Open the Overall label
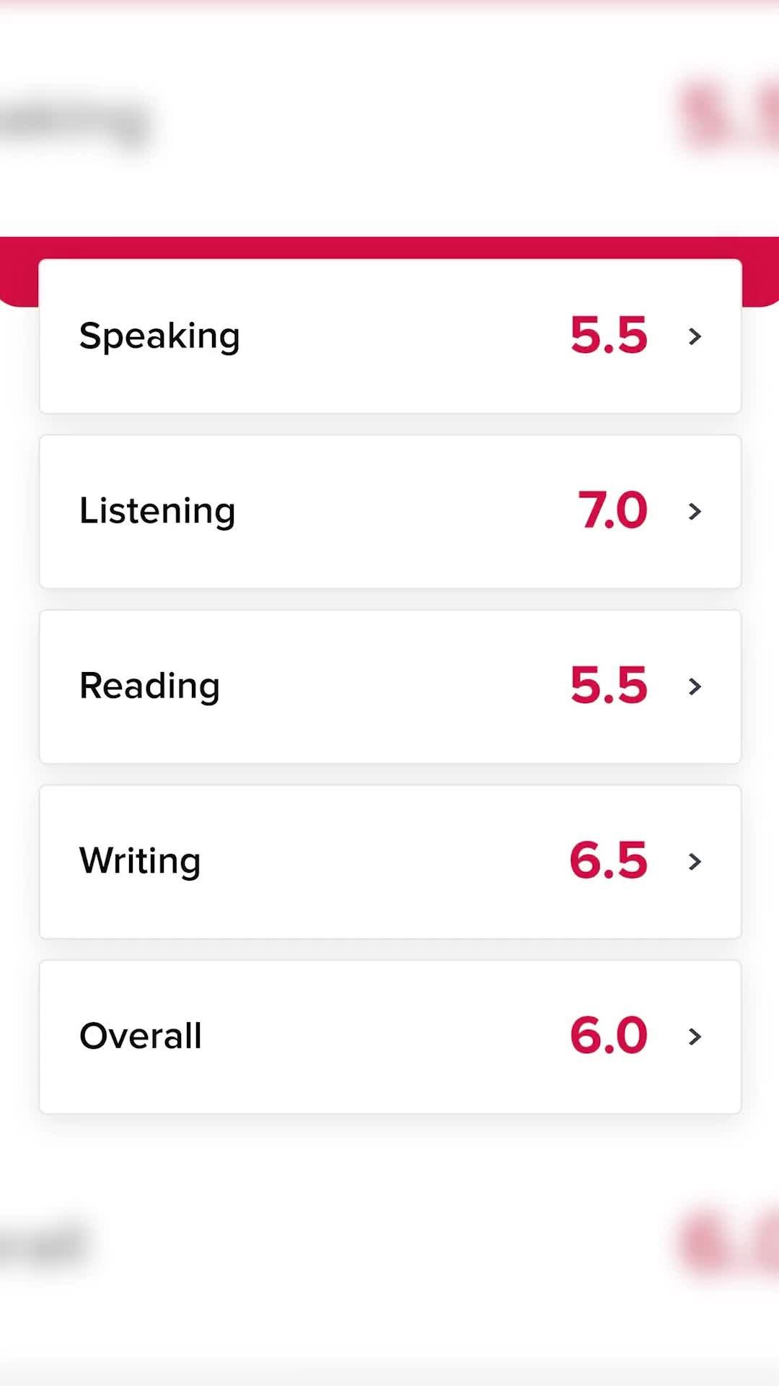779x1386 pixels. click(x=141, y=1036)
